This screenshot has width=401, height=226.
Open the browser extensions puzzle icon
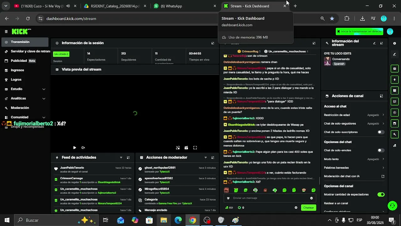(x=347, y=19)
